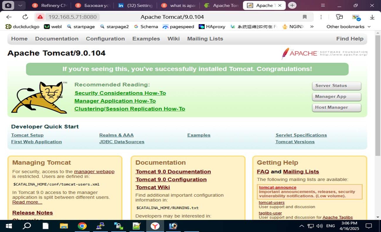Open First Web Application link
The image size is (381, 232).
pyautogui.click(x=37, y=142)
